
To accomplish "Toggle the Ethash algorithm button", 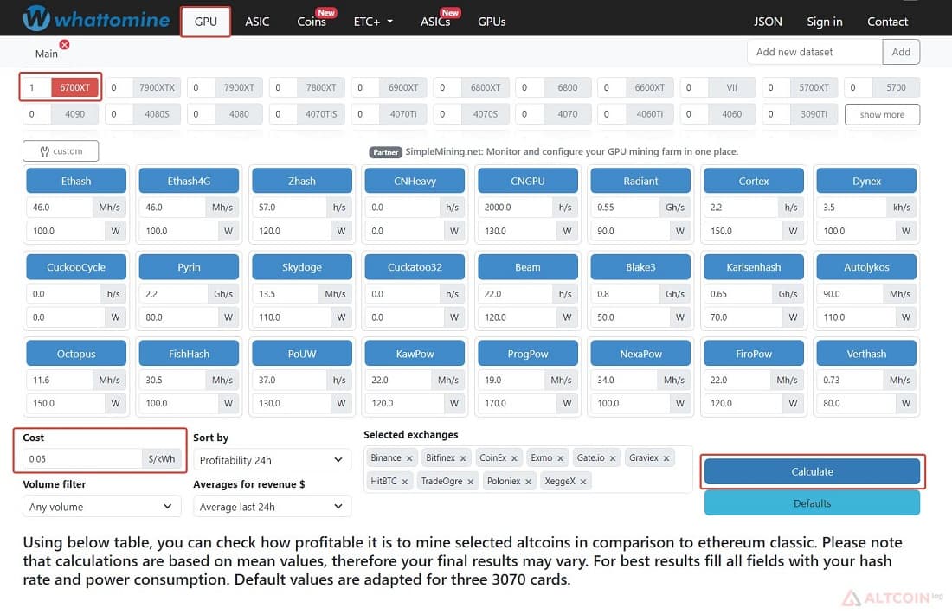I will pos(76,181).
